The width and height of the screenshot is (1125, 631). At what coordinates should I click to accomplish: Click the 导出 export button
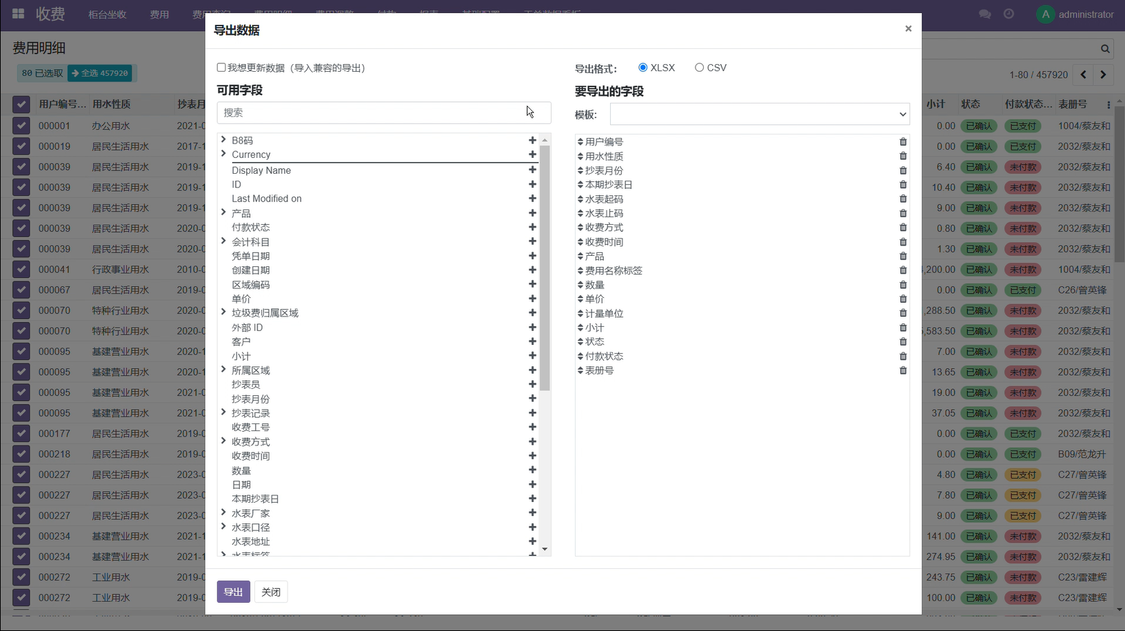coord(233,592)
